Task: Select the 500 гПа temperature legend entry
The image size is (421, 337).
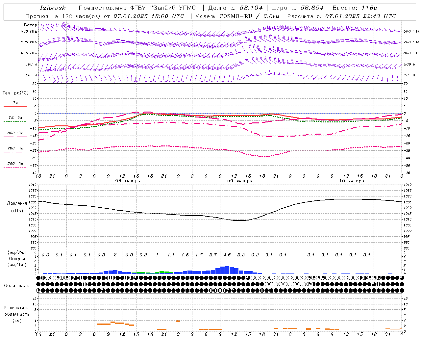Action: point(15,164)
